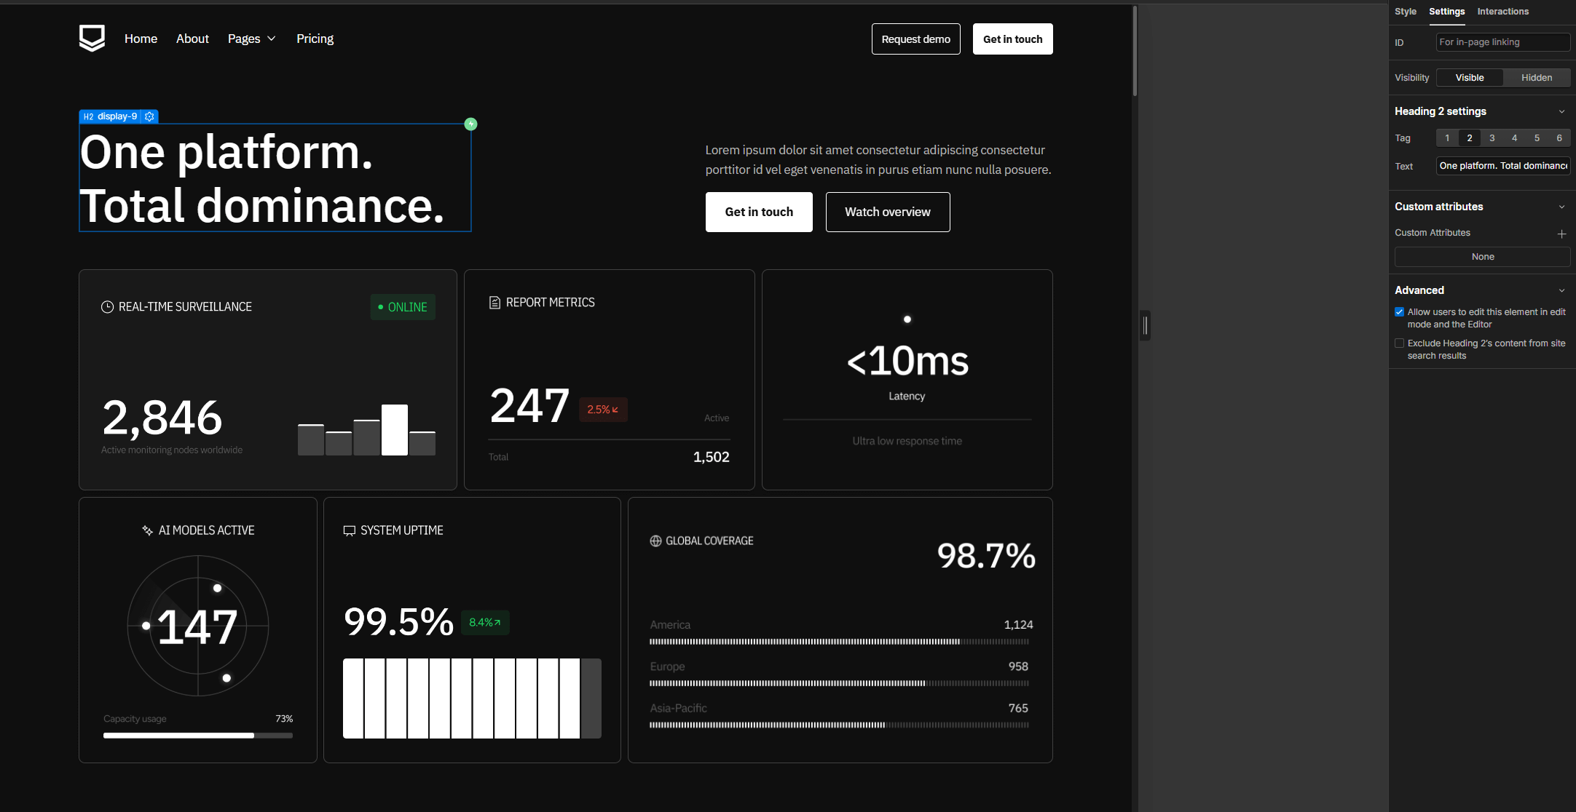Select heading tag 1
Viewport: 1576px width, 812px height.
pyautogui.click(x=1447, y=138)
